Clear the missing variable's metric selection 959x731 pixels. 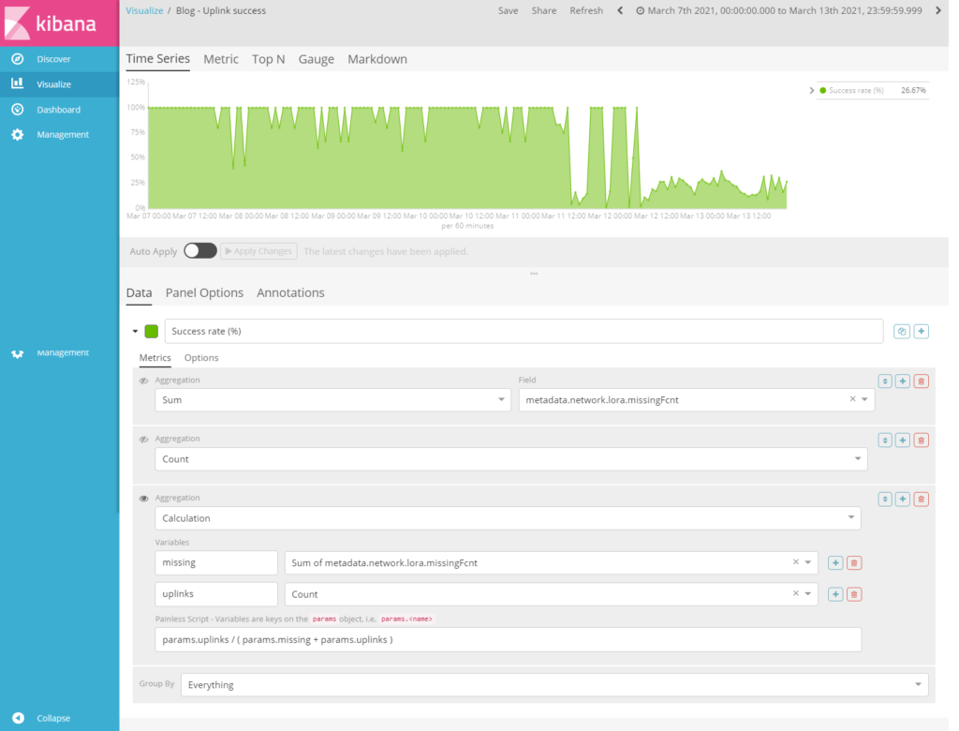796,562
